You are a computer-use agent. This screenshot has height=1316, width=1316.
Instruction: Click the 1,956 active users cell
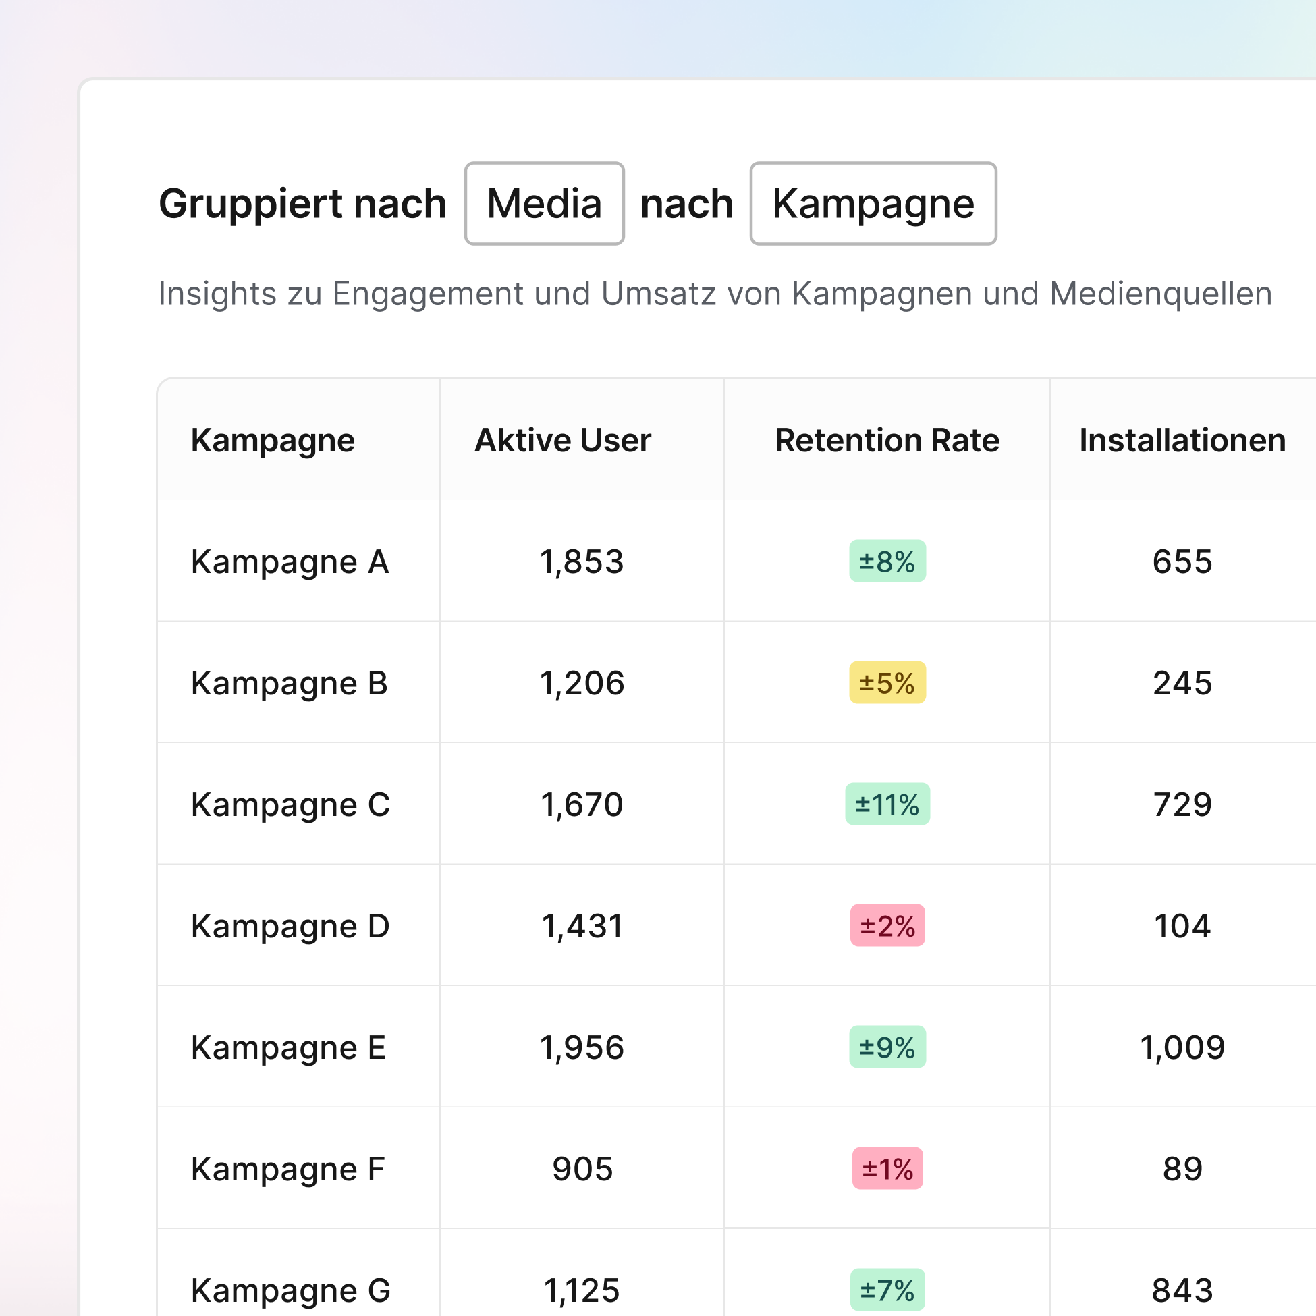point(582,1047)
